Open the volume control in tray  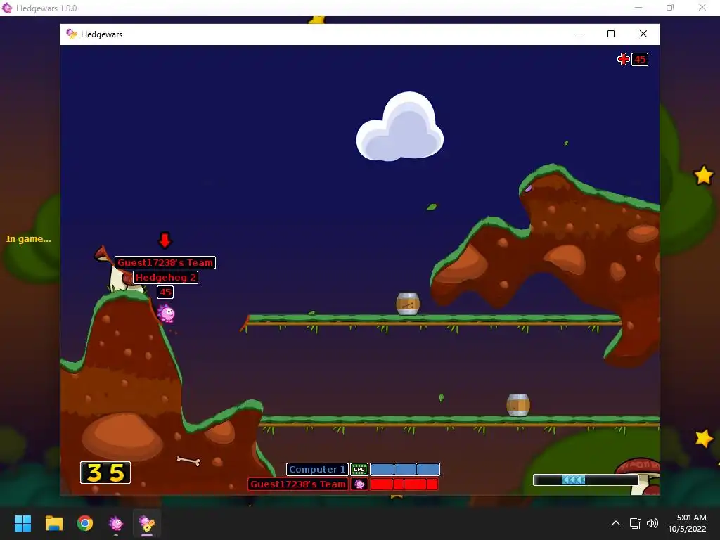coord(652,523)
